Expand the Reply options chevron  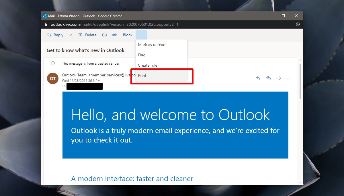point(70,35)
